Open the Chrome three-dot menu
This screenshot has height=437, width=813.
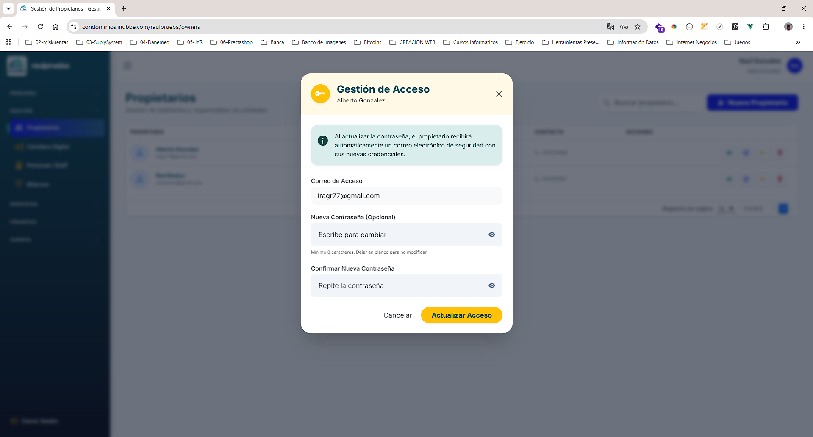point(804,27)
